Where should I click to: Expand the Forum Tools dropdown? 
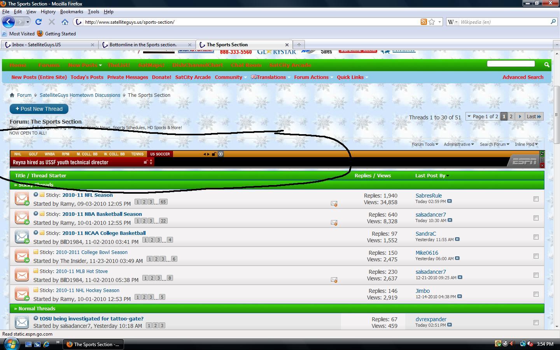(x=425, y=144)
